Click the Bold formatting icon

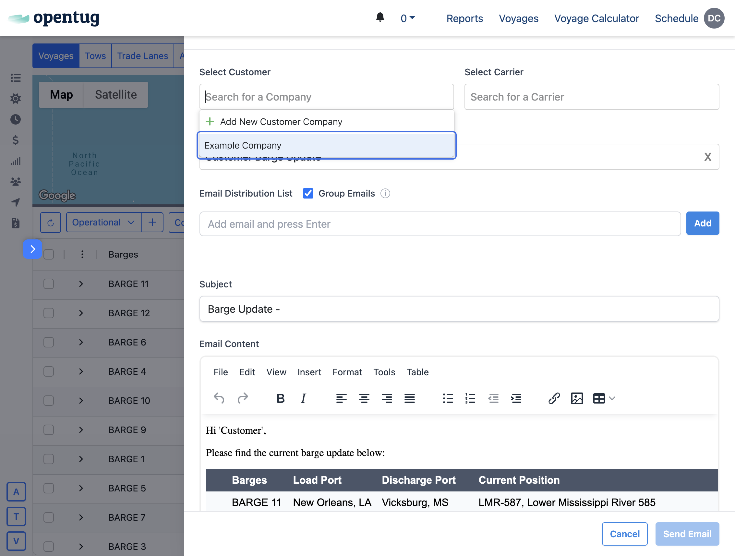pyautogui.click(x=280, y=398)
